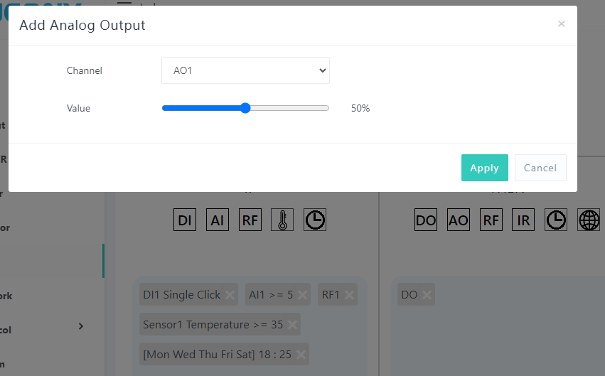
Task: Open the Channel AO1 dropdown
Action: (x=245, y=70)
